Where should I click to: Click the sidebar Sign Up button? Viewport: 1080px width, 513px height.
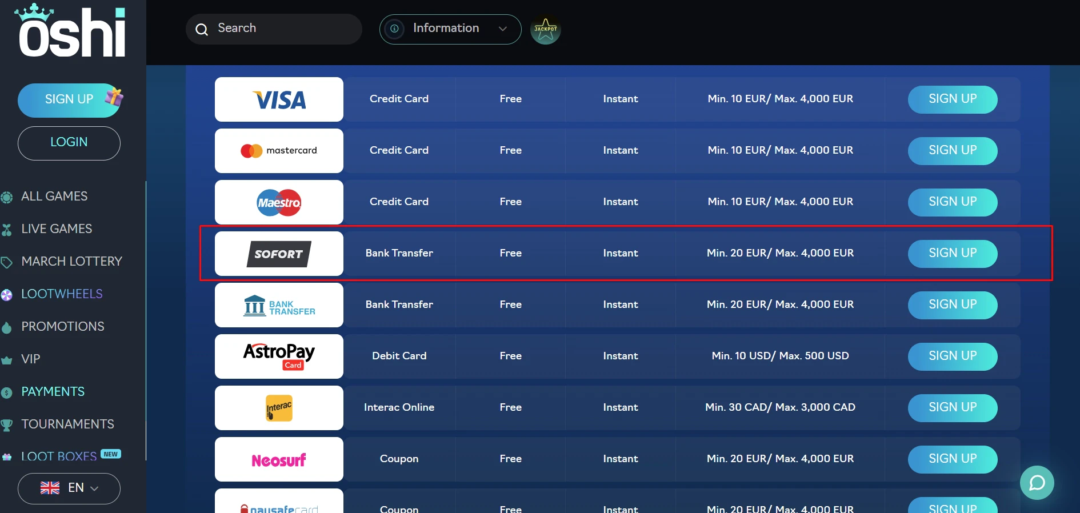pos(69,101)
